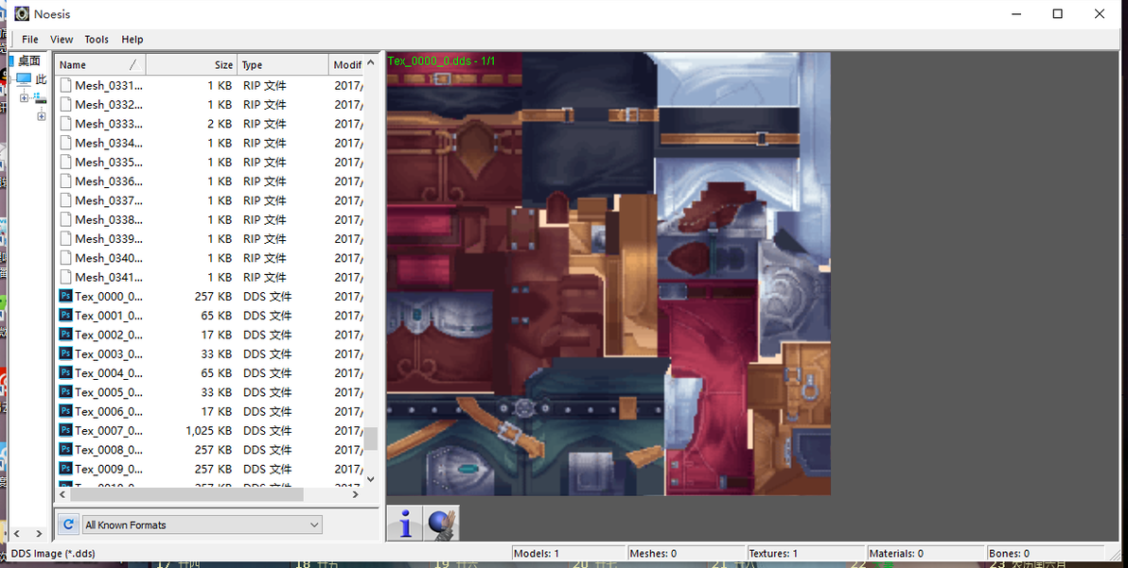Select the Mesh_0331 RIP file icon
Viewport: 1128px width, 568px height.
pyautogui.click(x=66, y=85)
